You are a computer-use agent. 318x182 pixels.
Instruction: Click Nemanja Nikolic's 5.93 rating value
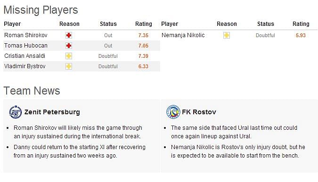pos(301,35)
